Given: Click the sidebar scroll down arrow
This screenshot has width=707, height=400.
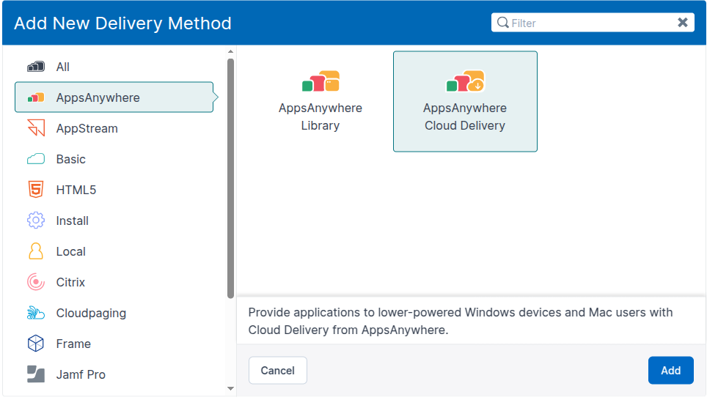Looking at the screenshot, I should pos(230,388).
